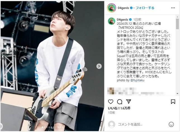The width and height of the screenshot is (180, 132).
Task: Click the caption scrollbar up arrow
Action: tap(177, 17)
